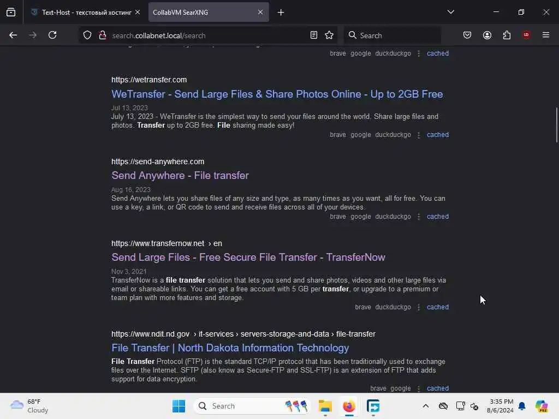Image resolution: width=559 pixels, height=419 pixels.
Task: Open a new tab
Action: pyautogui.click(x=281, y=13)
